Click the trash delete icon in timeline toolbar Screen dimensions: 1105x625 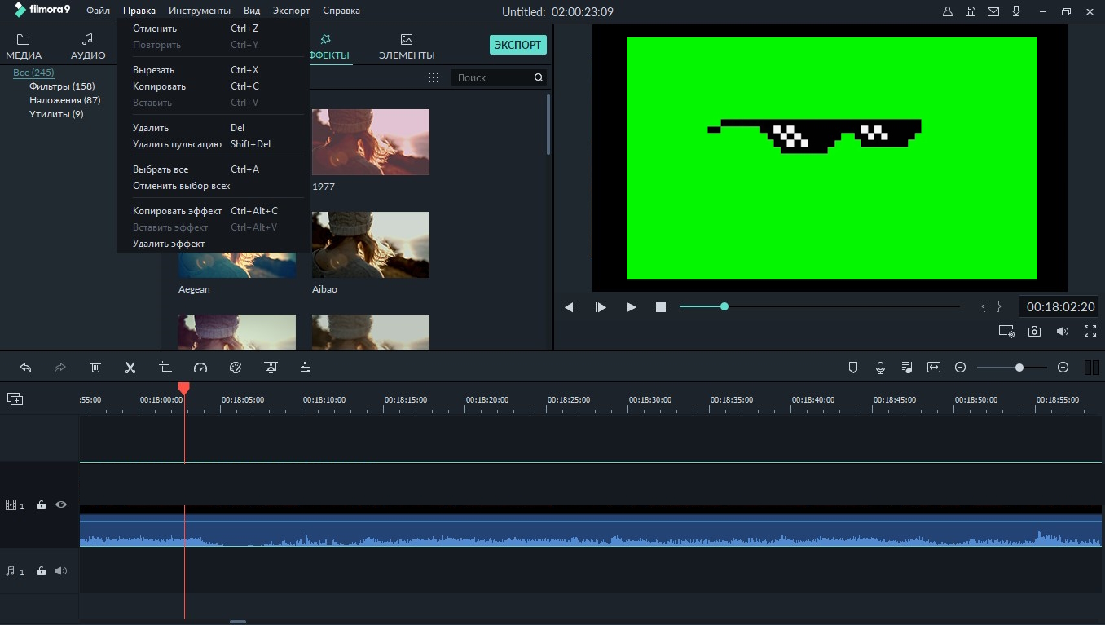coord(95,368)
